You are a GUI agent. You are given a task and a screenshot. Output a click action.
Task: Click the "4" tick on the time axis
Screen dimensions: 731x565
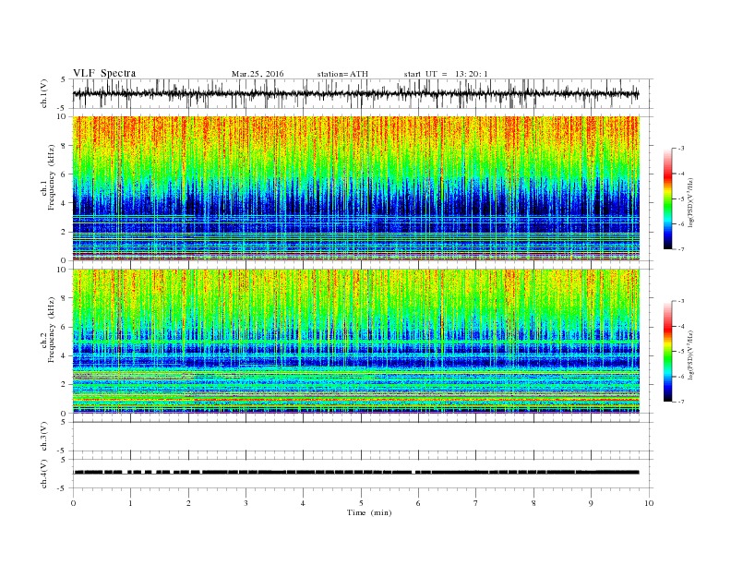click(303, 503)
